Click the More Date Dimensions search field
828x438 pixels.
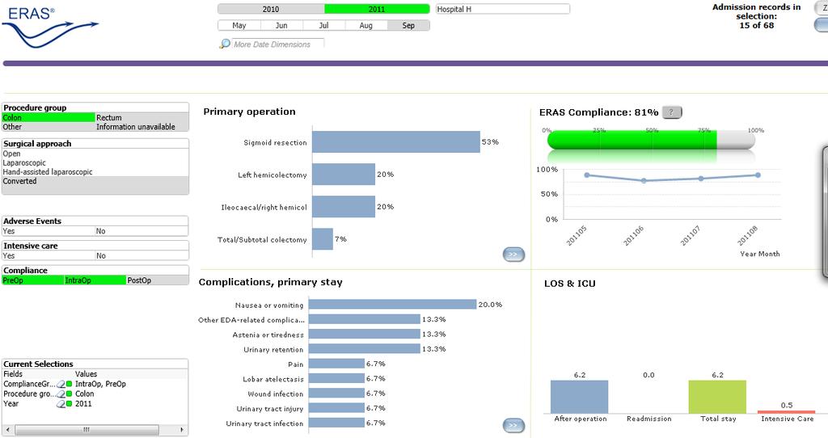pos(278,44)
